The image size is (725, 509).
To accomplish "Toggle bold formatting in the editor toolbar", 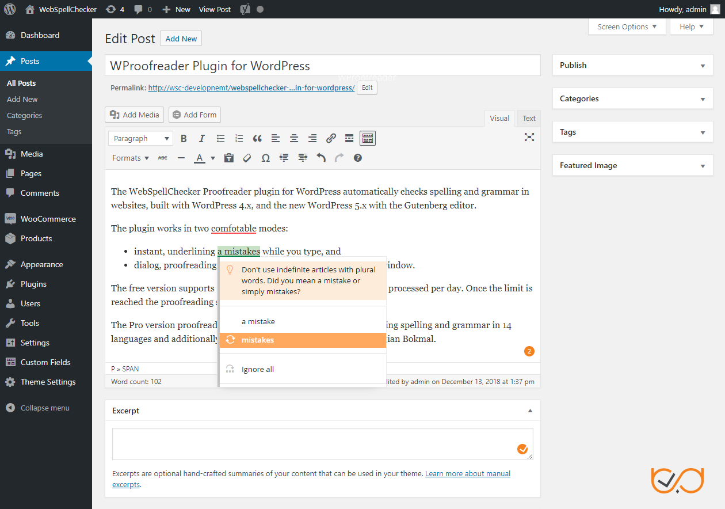I will pos(184,138).
